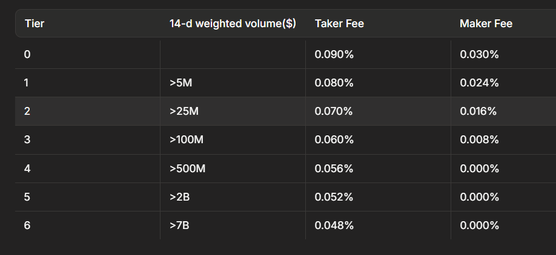
Task: Select the 0.008% maker fee value
Action: click(x=479, y=140)
